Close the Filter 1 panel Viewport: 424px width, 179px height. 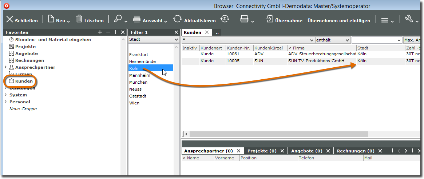(x=176, y=32)
